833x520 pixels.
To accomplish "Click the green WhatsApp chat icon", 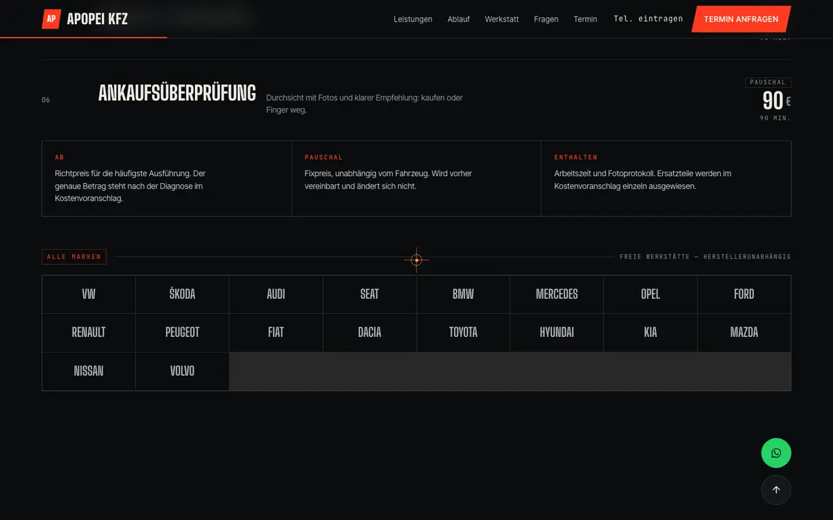I will point(776,453).
